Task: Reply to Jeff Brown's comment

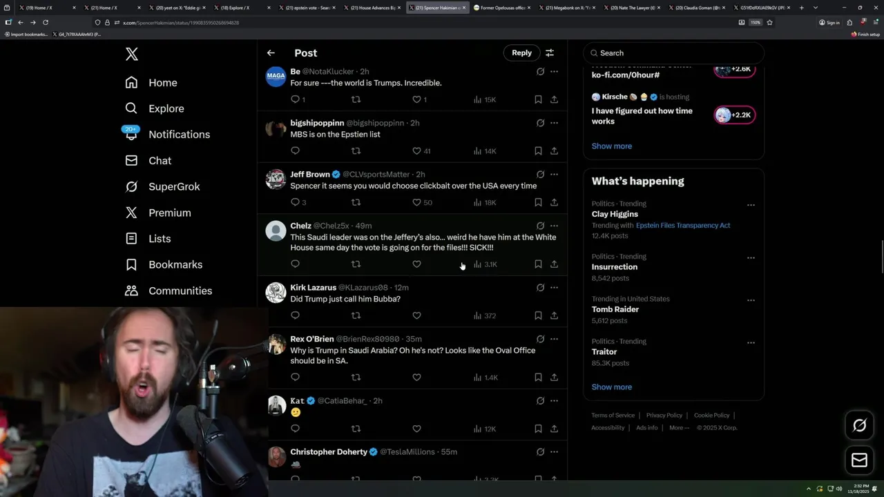Action: (x=295, y=202)
